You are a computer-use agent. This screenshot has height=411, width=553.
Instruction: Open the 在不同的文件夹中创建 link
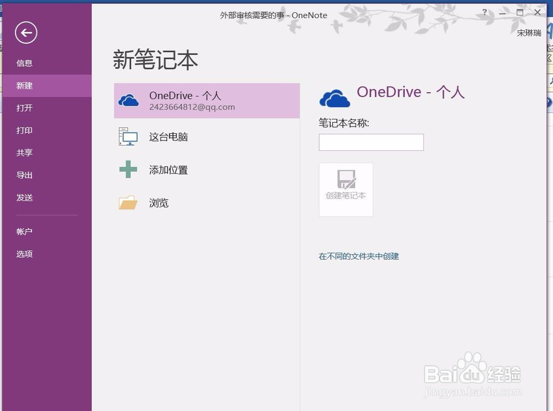359,257
